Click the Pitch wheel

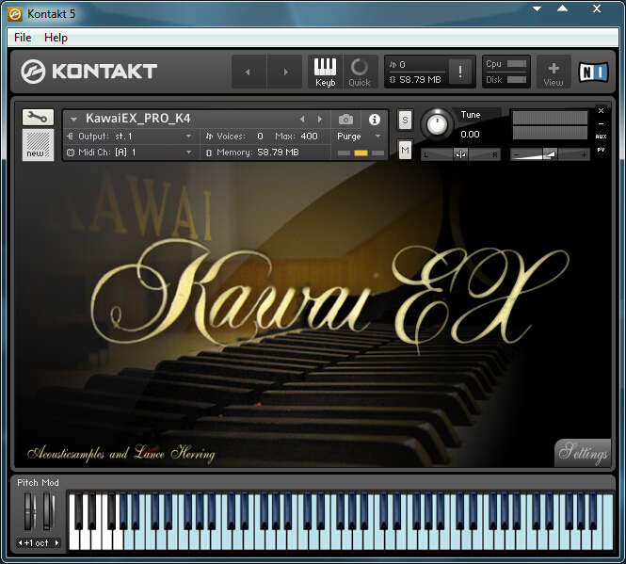click(29, 511)
